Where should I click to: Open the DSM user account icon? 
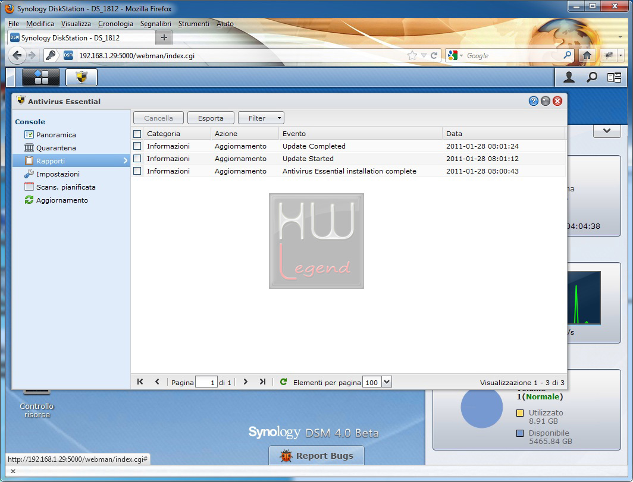(569, 77)
